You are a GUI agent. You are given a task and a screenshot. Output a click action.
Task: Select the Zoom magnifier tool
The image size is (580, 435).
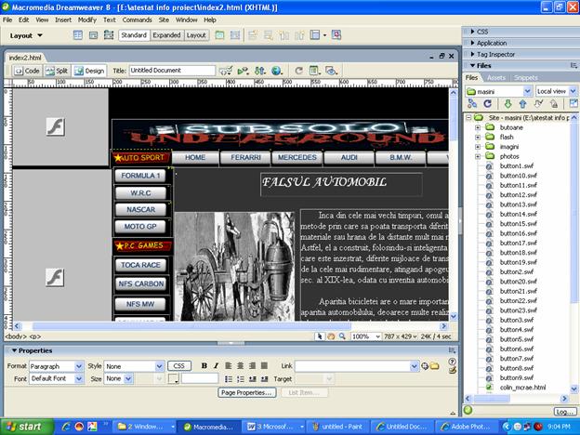point(343,336)
